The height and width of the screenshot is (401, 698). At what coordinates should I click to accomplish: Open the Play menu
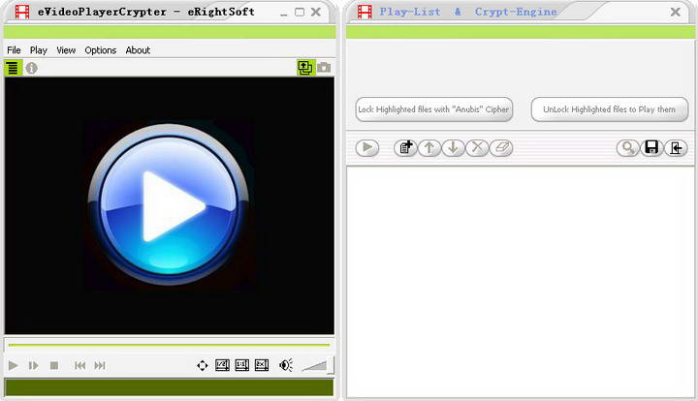click(38, 50)
